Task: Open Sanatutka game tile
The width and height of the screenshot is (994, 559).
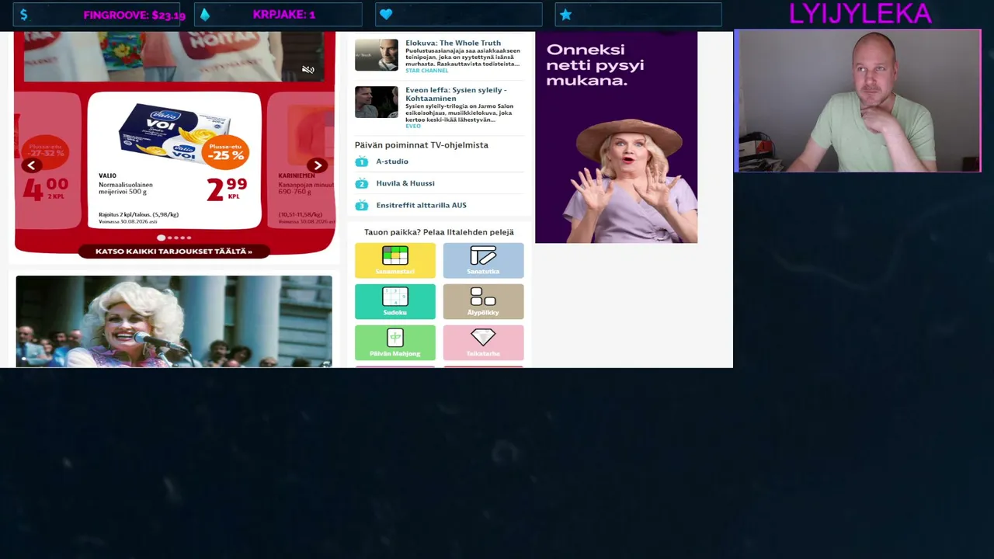Action: coord(483,260)
